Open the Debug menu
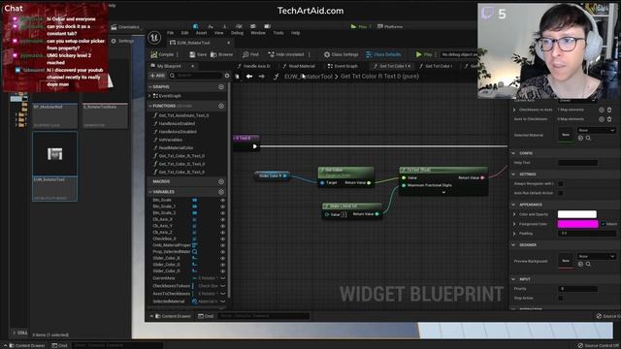This screenshot has width=621, height=349. [237, 33]
